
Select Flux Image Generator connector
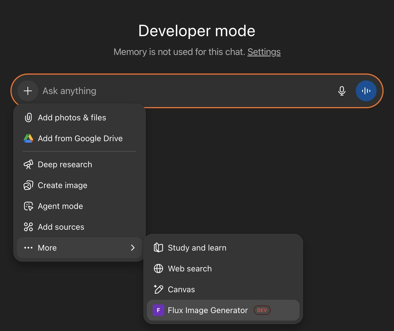coord(223,310)
